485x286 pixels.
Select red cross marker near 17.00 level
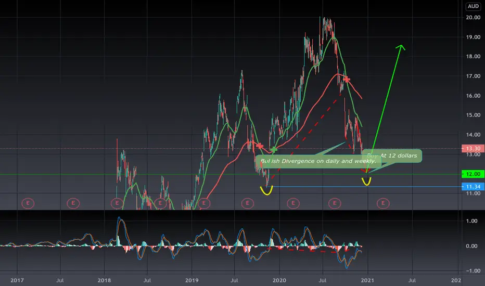[346, 80]
